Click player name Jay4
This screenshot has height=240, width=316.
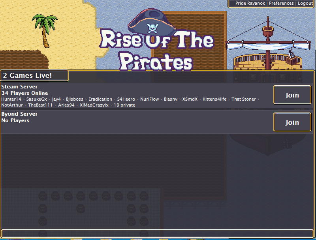pyautogui.click(x=56, y=99)
